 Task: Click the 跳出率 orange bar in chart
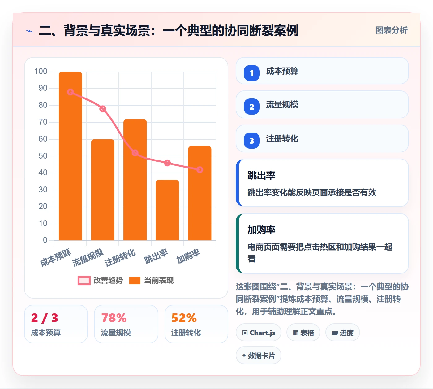coord(167,210)
